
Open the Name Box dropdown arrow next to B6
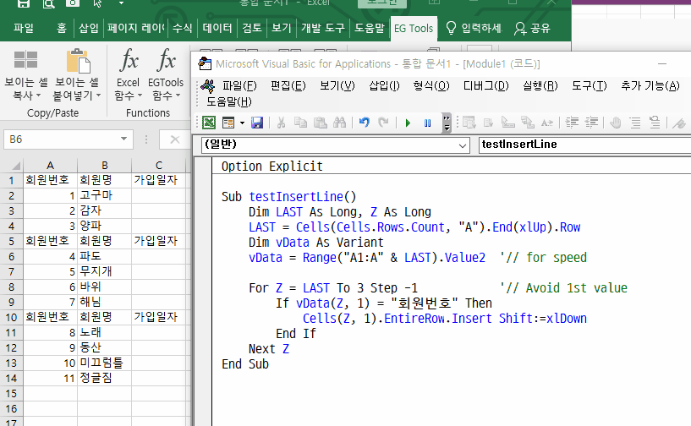click(123, 139)
